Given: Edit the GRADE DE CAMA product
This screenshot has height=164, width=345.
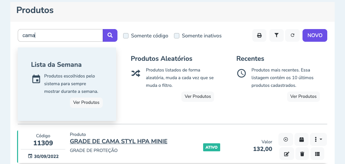Looking at the screenshot, I should 285,154.
